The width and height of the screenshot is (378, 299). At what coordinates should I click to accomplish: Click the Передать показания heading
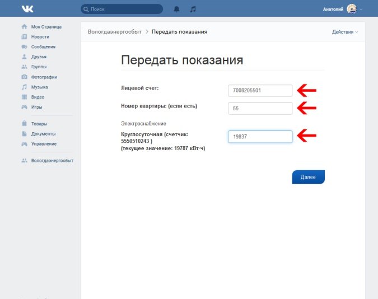[x=182, y=60]
